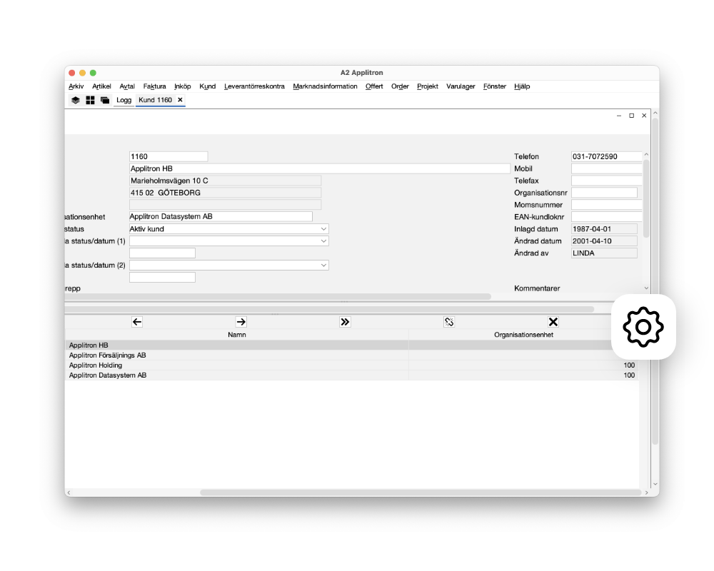Click the single right arrow navigation button
Viewport: 714px width, 571px height.
tap(241, 322)
